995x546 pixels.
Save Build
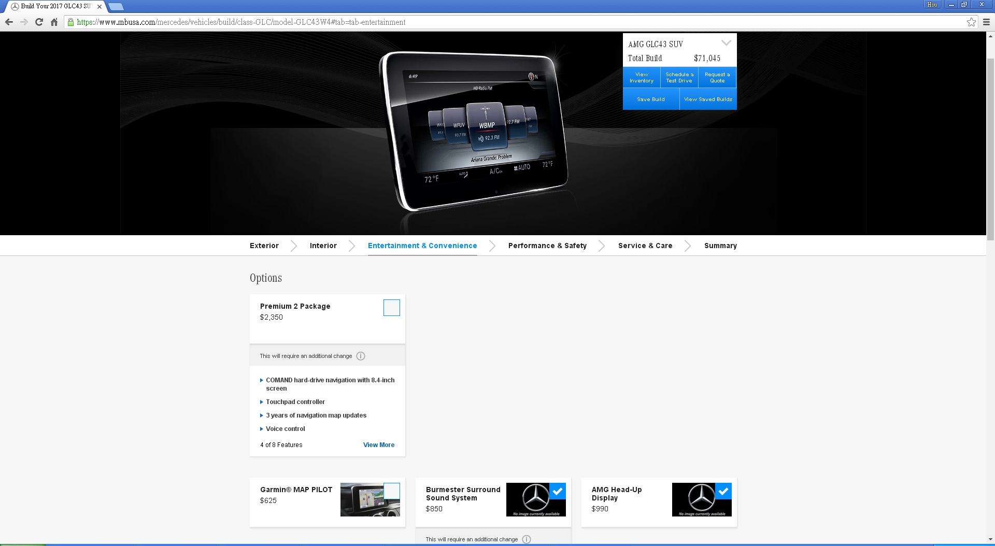coord(651,99)
